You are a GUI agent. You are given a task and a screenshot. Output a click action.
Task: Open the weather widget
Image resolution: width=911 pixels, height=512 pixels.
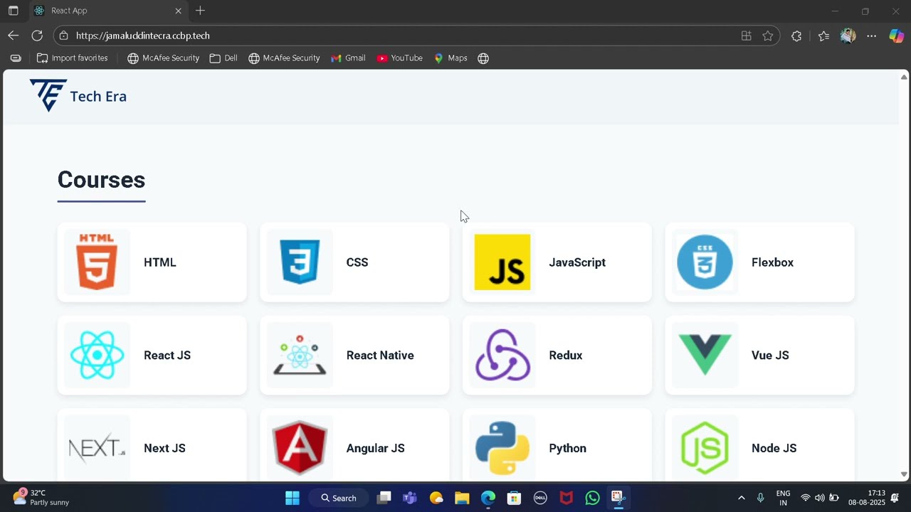point(41,497)
